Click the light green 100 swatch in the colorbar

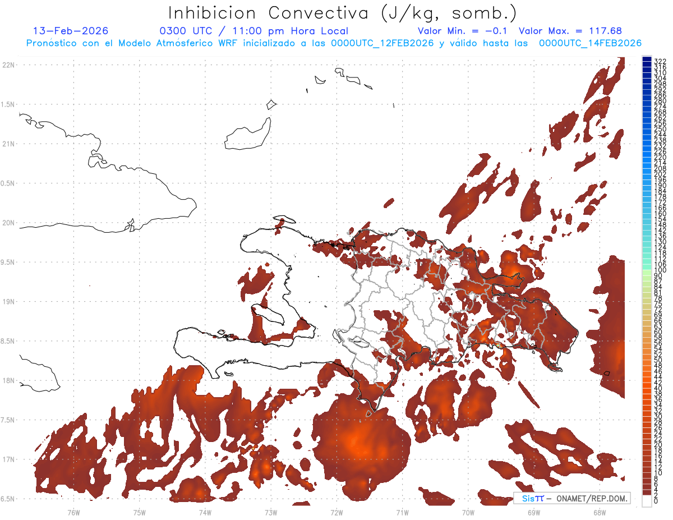click(647, 271)
